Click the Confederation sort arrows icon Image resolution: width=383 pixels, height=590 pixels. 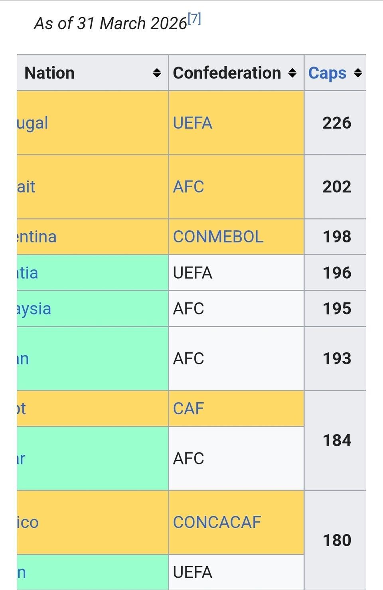click(x=292, y=73)
